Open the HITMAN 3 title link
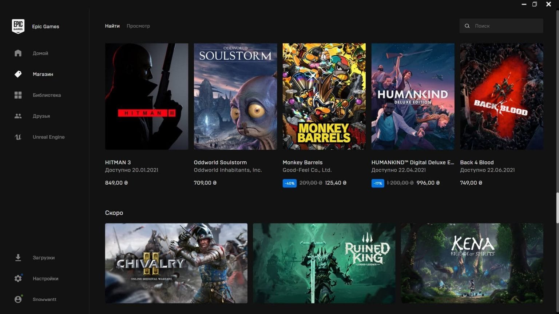559x314 pixels. coord(118,162)
